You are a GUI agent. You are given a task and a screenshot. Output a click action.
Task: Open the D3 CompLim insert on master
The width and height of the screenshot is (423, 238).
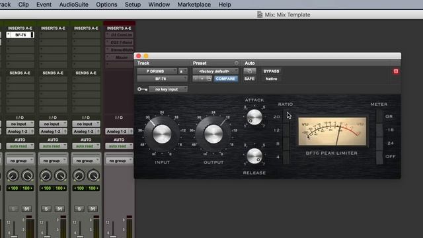coord(120,35)
